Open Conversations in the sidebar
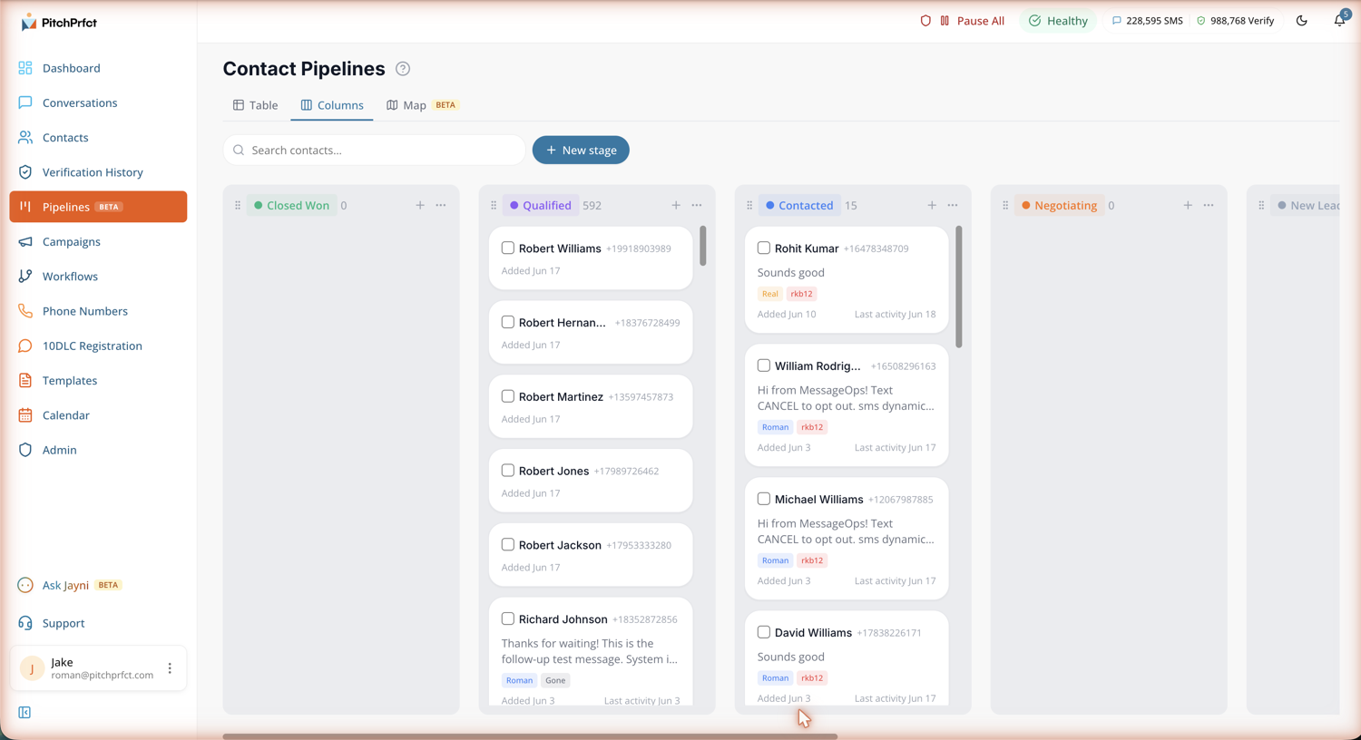Viewport: 1361px width, 740px height. [98, 102]
